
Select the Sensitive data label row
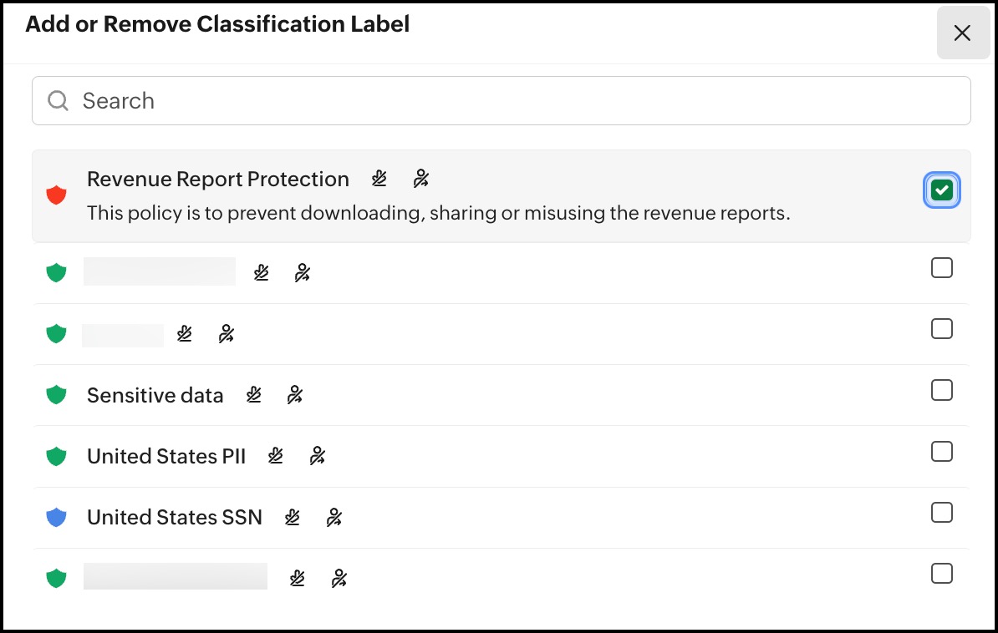coord(502,395)
